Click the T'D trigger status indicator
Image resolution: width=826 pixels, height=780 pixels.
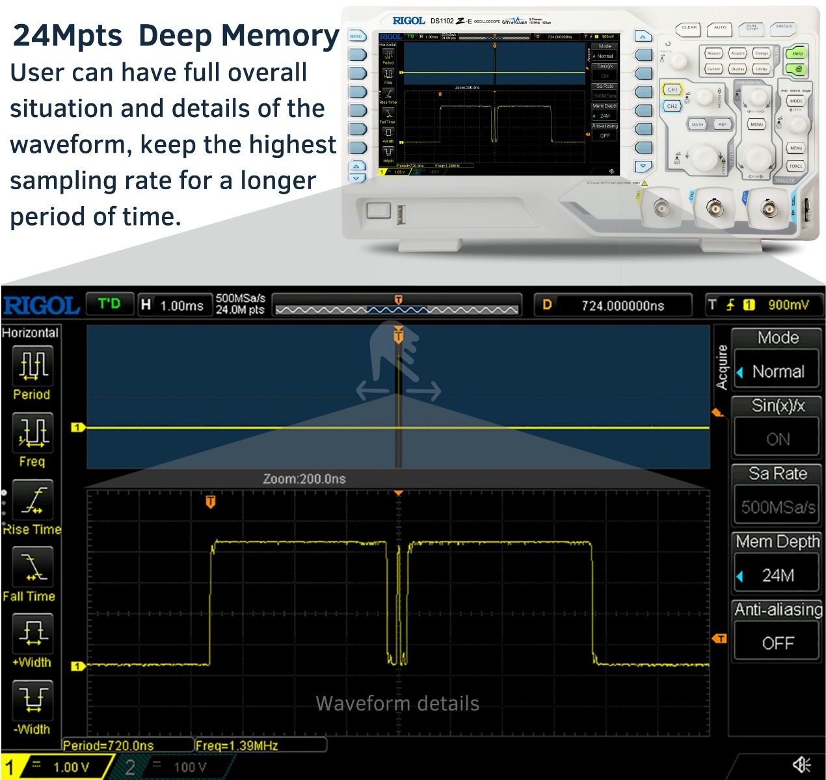pos(109,304)
